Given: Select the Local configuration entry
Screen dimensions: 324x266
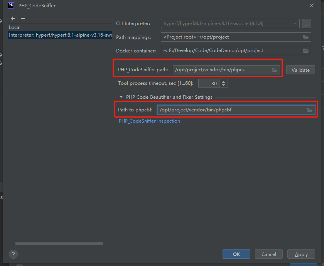Looking at the screenshot, I should [x=15, y=27].
